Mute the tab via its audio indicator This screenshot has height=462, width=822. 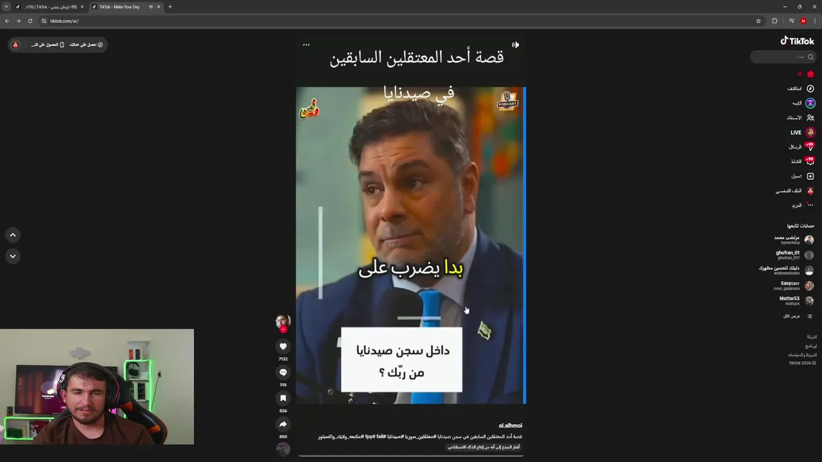click(x=151, y=7)
